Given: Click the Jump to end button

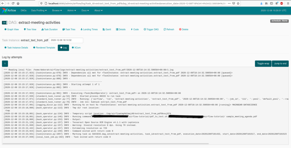Looking at the screenshot, I should (280, 64).
